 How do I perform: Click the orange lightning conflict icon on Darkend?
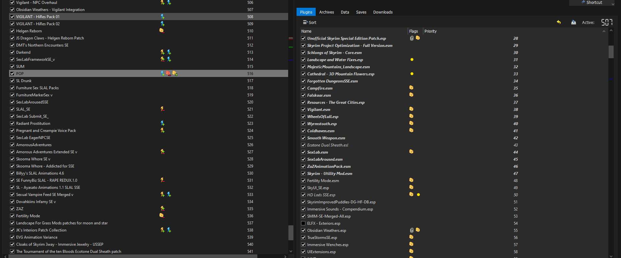[162, 52]
